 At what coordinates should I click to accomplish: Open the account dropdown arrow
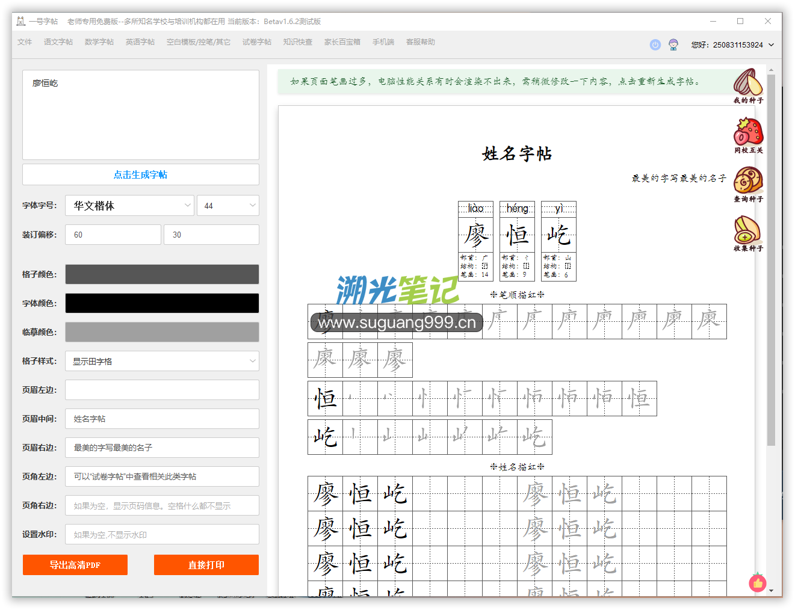click(x=771, y=45)
